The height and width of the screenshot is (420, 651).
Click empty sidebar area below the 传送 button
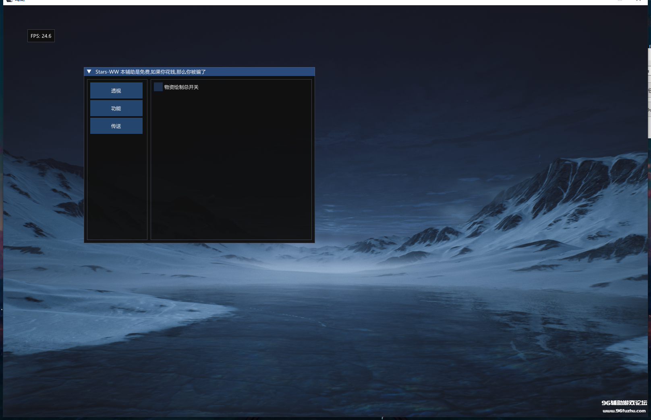coord(117,185)
